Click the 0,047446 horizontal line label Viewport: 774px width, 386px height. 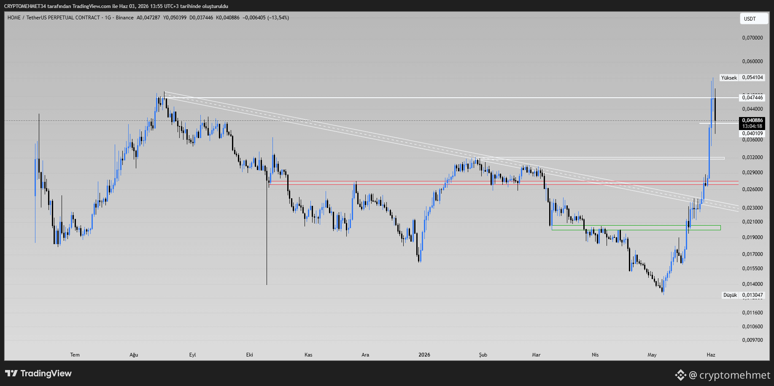(x=752, y=98)
